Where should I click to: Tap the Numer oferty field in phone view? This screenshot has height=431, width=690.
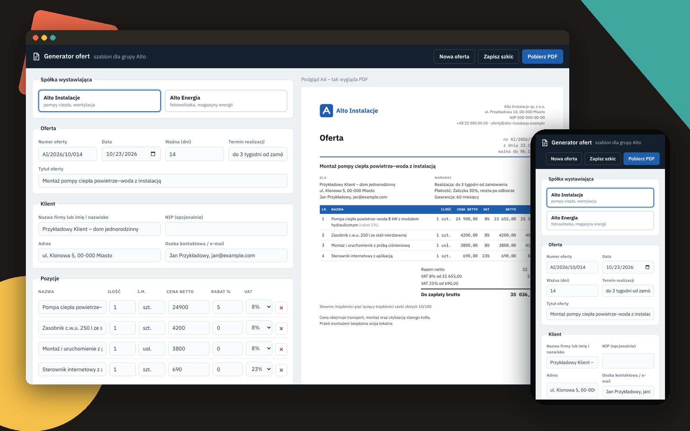[x=572, y=267]
